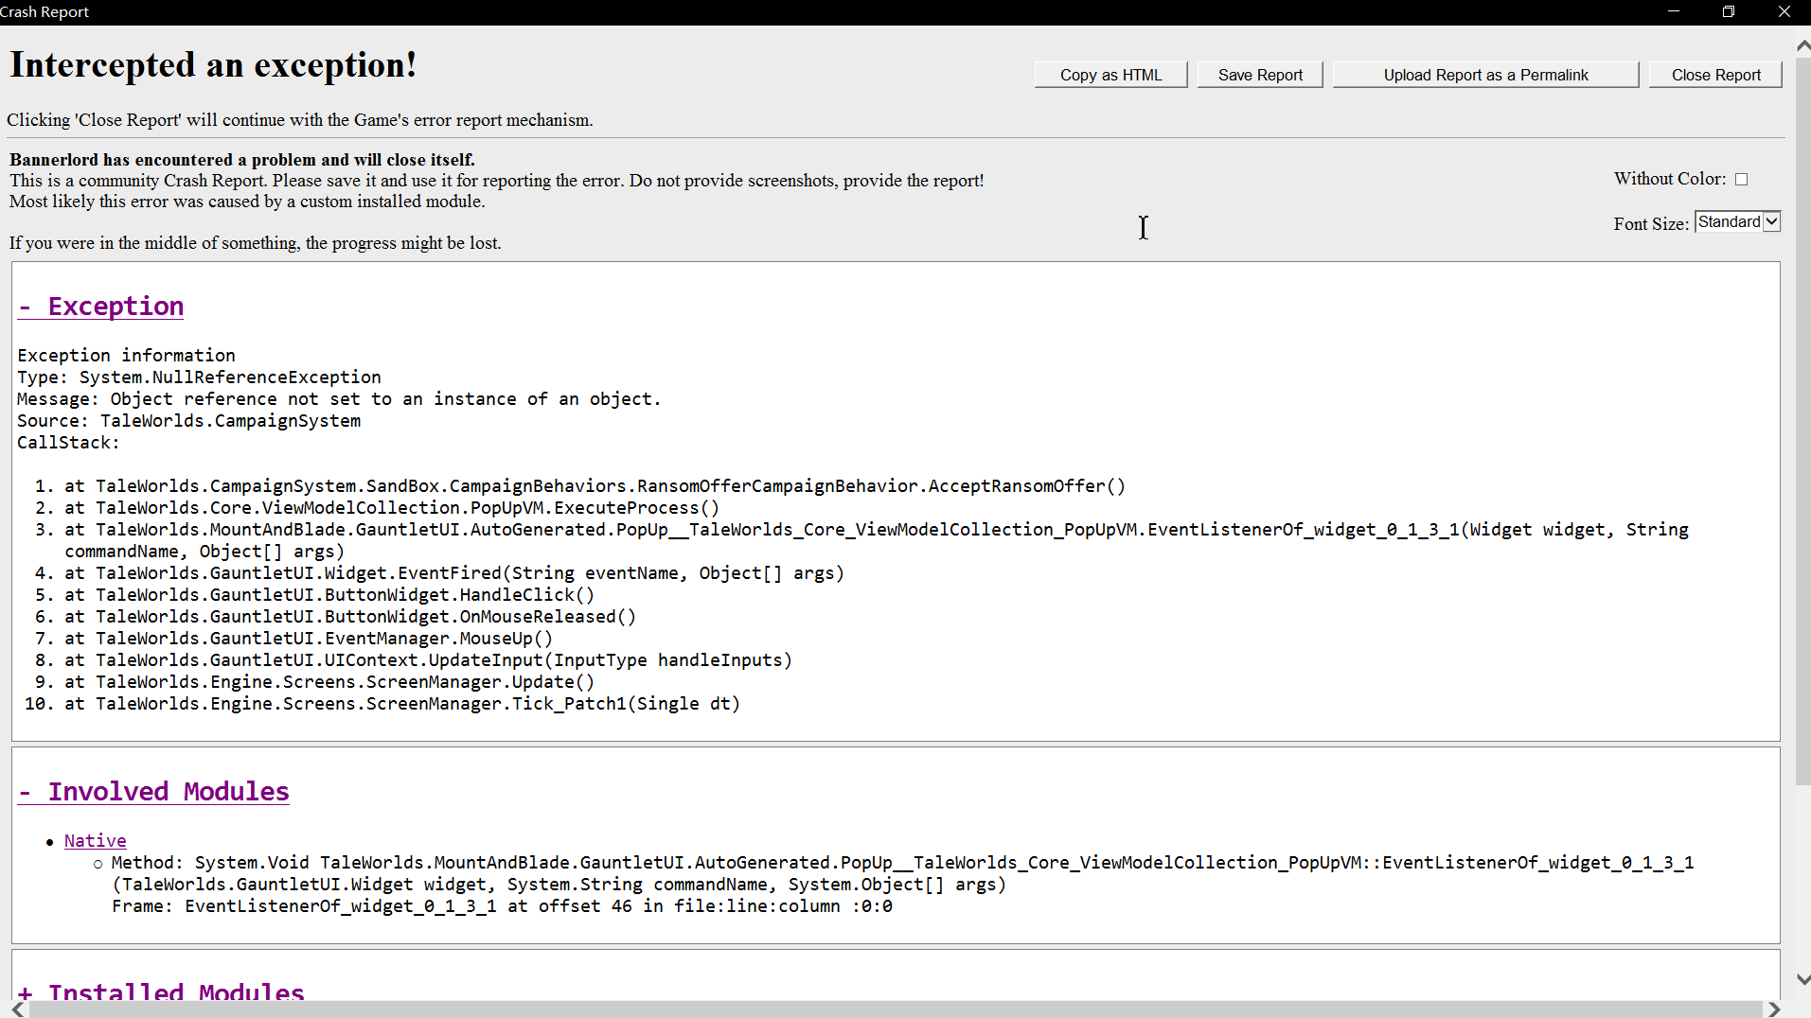Save the crash report
Viewport: 1811px width, 1018px height.
1260,75
